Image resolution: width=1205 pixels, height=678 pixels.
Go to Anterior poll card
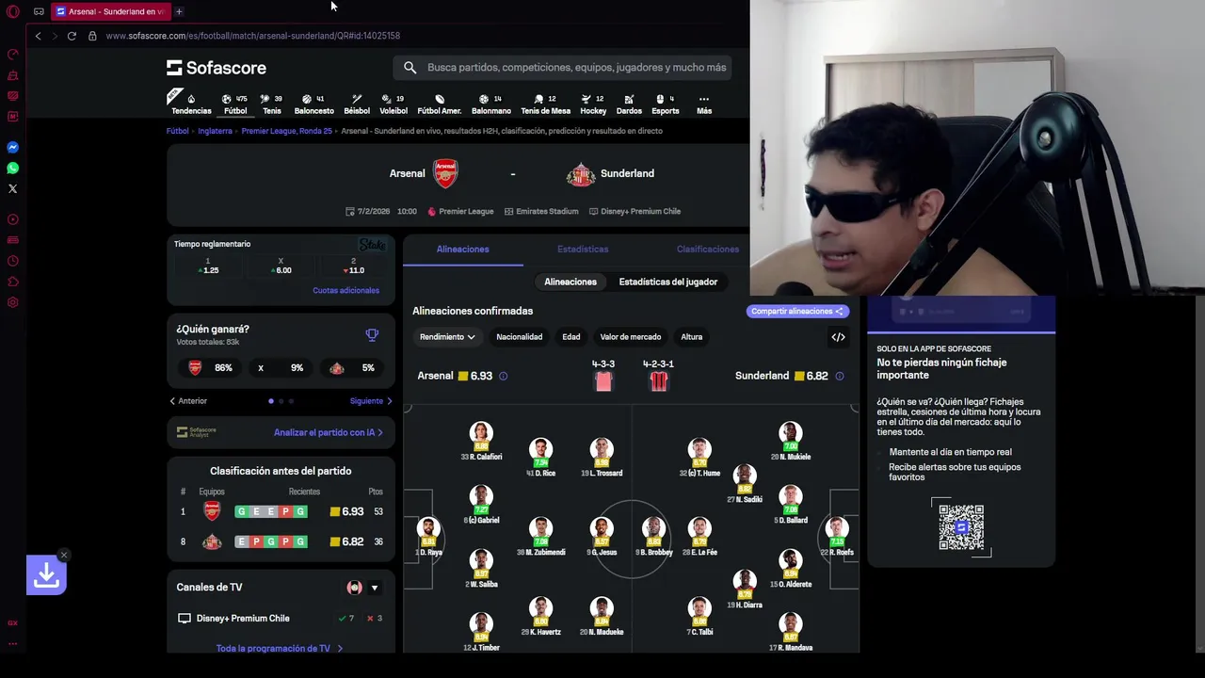click(188, 401)
